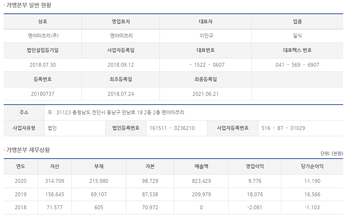Image resolution: width=345 pixels, height=217 pixels.
Task: Click the 영업표지 column header
Action: point(120,21)
